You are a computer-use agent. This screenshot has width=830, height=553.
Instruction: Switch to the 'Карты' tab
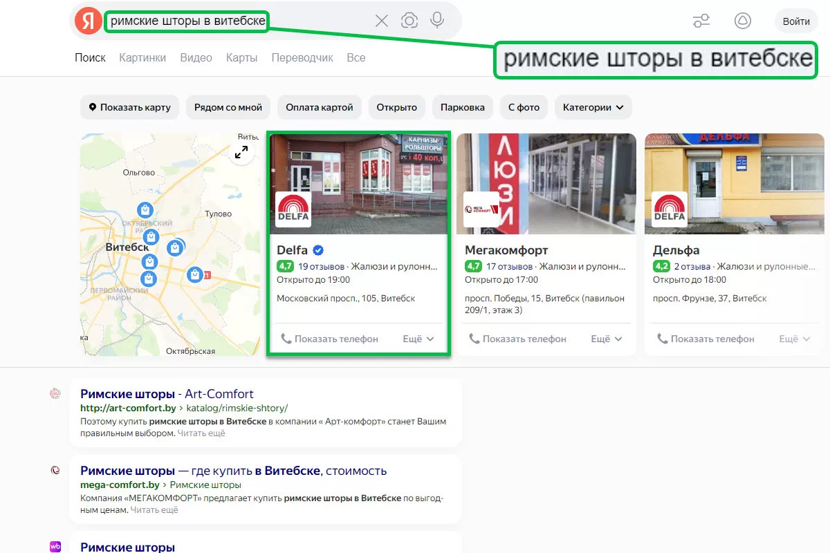coord(241,57)
